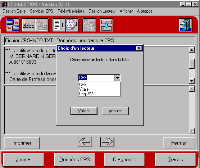
Task: Open the Données CPS view
Action: pyautogui.click(x=74, y=160)
